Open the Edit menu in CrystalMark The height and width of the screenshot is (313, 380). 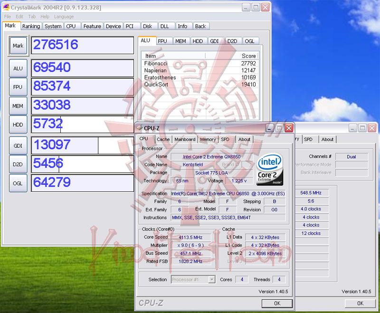coord(19,17)
